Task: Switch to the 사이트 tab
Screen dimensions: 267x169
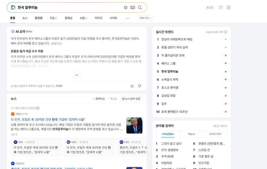Action: pyautogui.click(x=113, y=18)
